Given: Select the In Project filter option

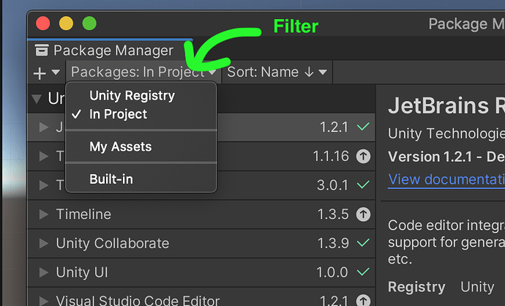Looking at the screenshot, I should 118,114.
